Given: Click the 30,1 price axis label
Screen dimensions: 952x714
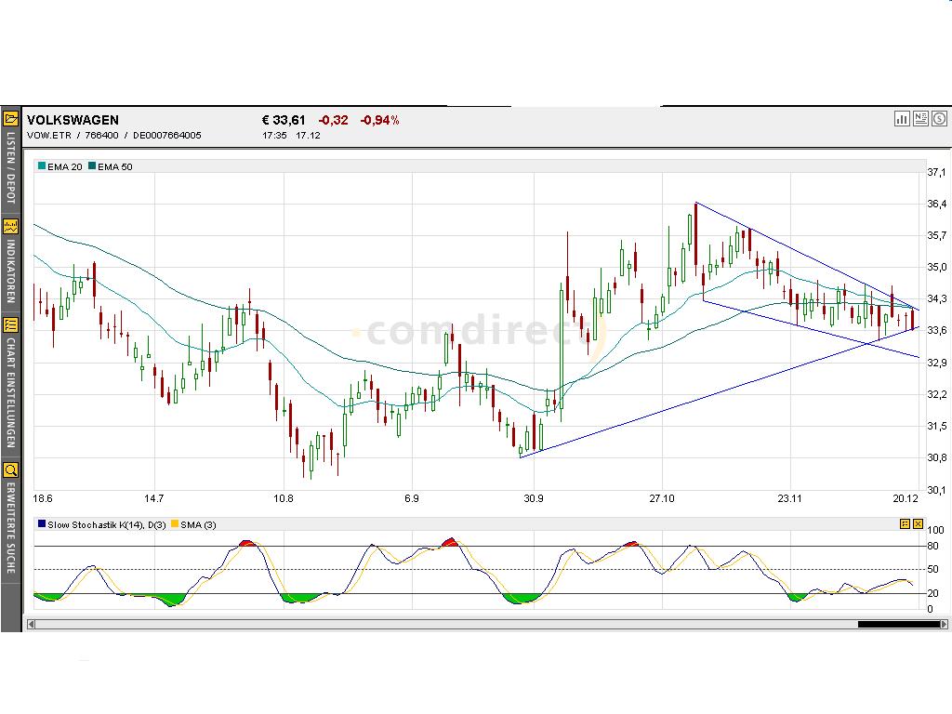Looking at the screenshot, I should (x=936, y=489).
